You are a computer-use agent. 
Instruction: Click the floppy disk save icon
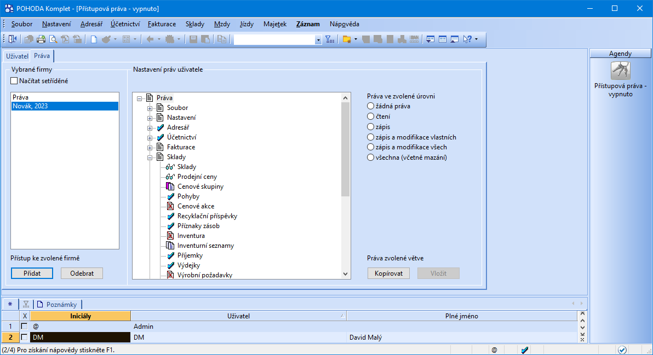pos(193,39)
